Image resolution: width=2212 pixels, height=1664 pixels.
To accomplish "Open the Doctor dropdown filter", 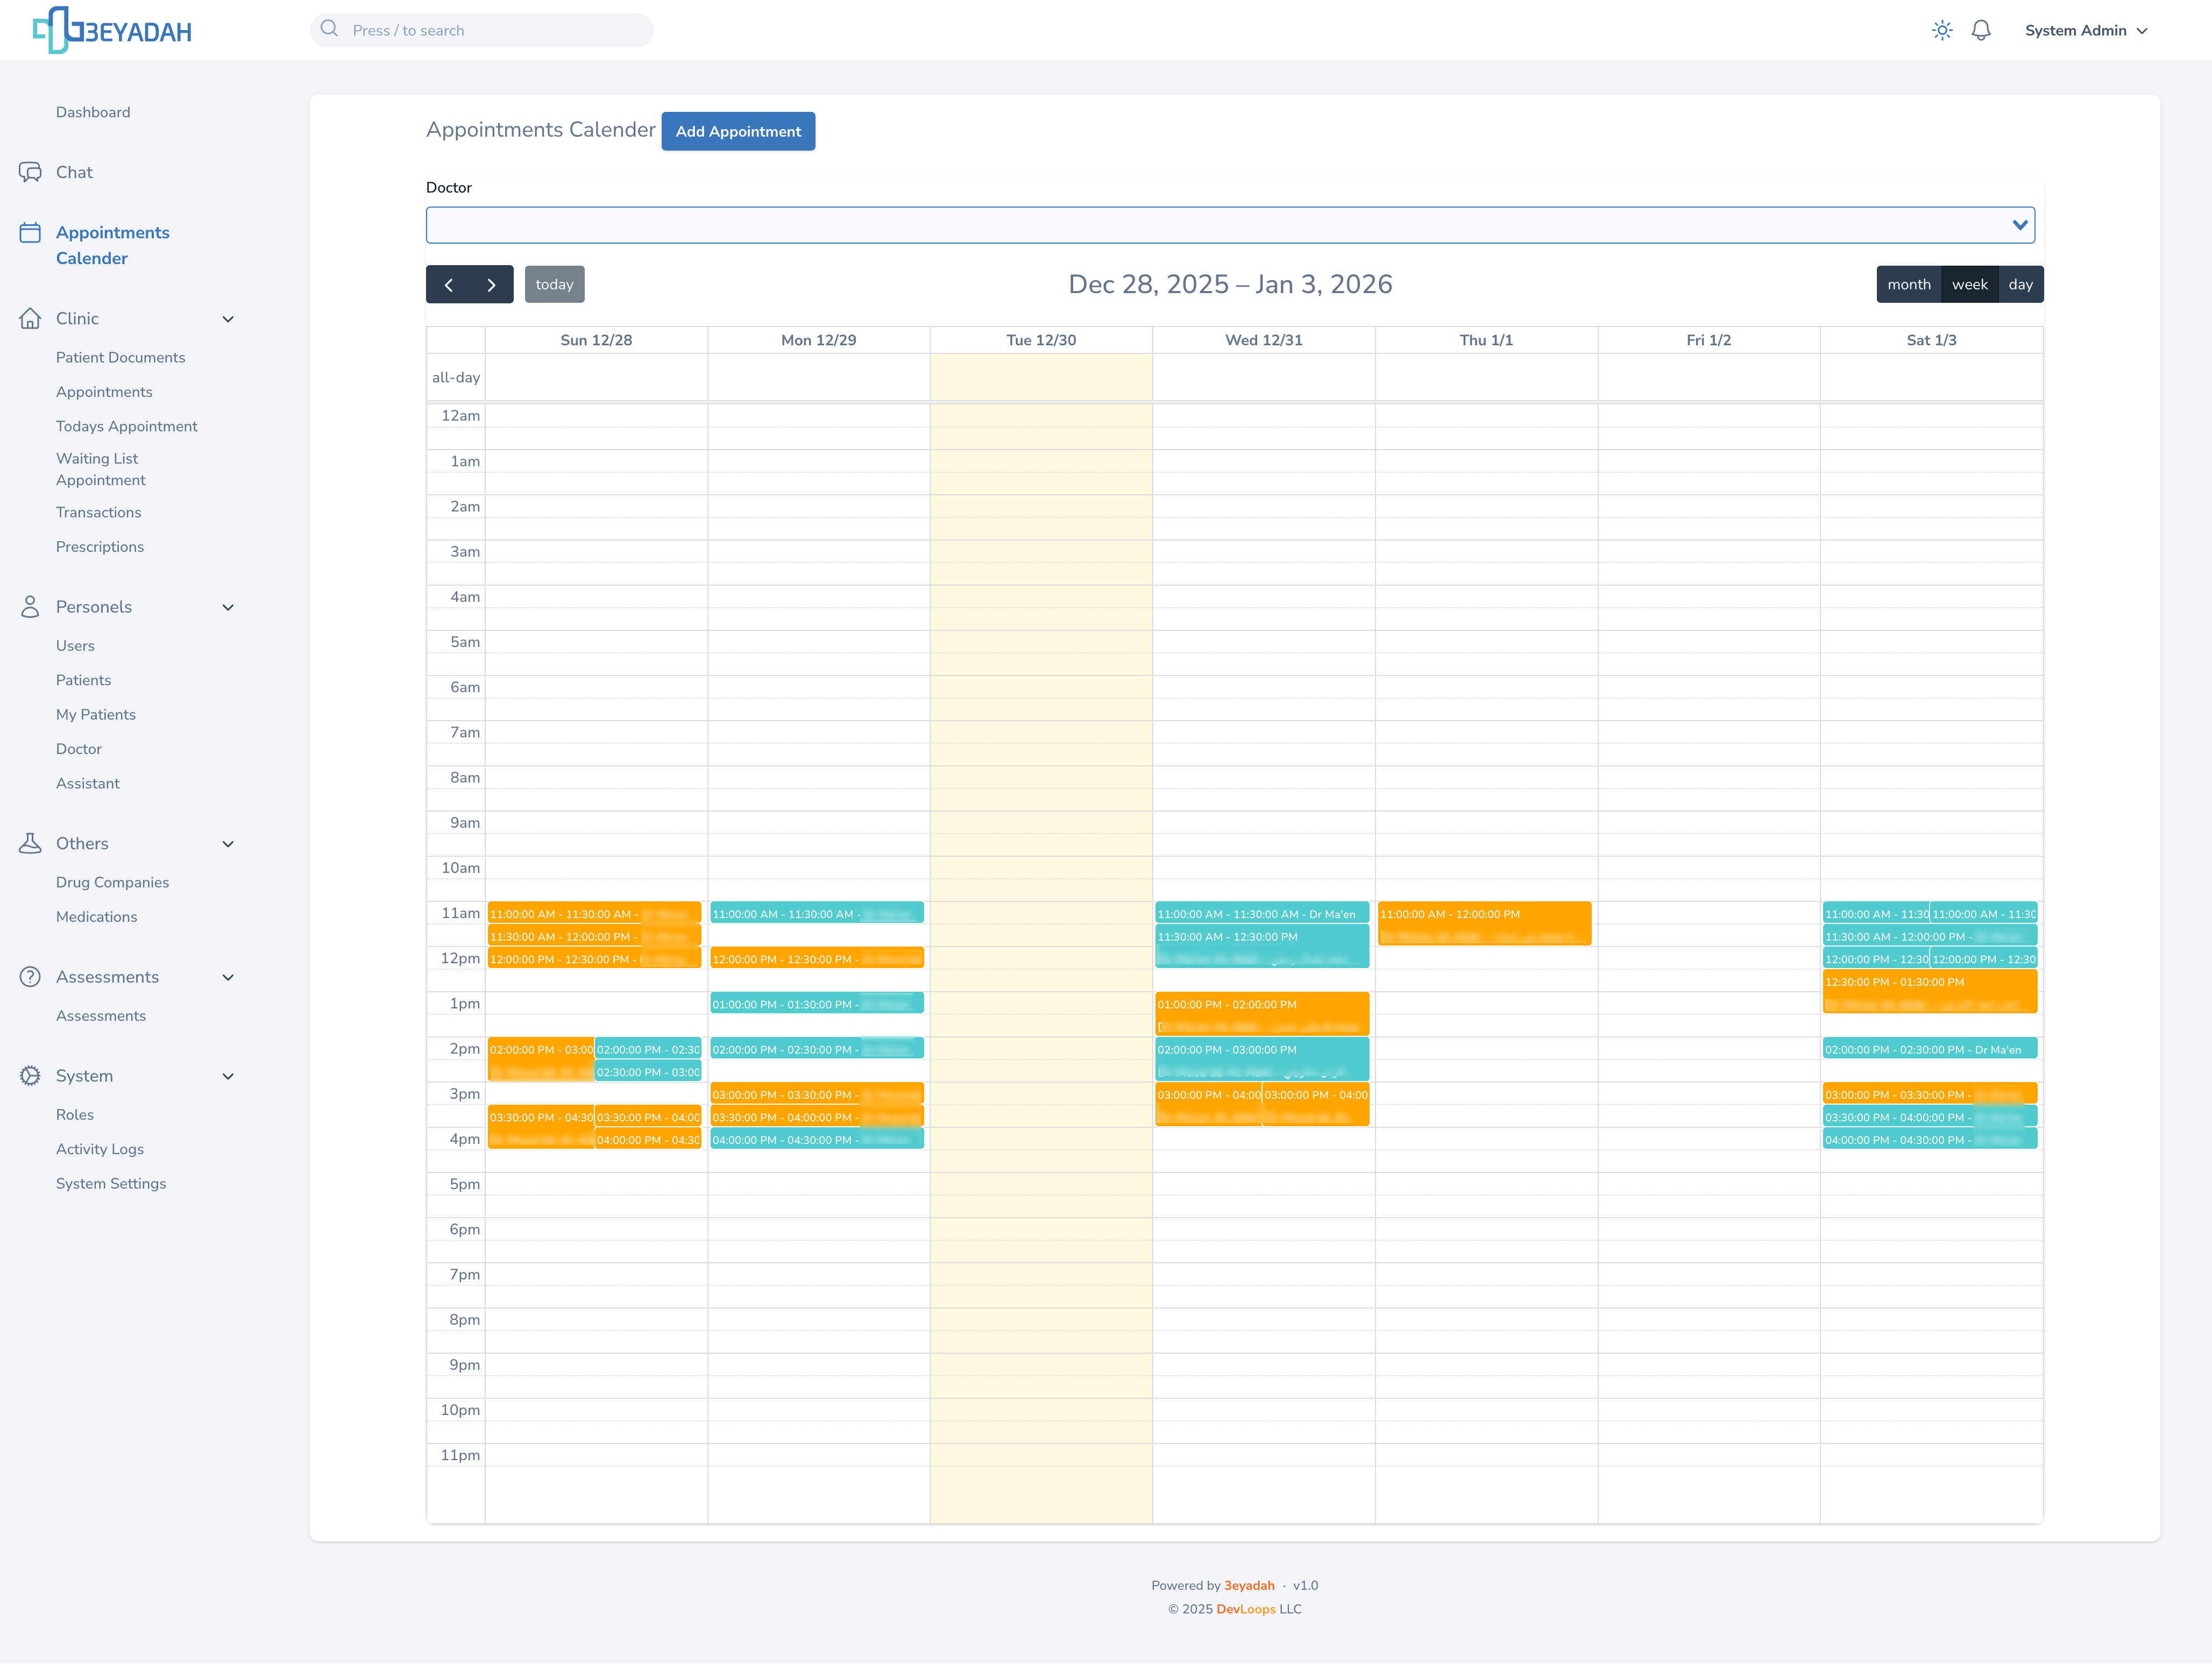I will coord(1229,225).
